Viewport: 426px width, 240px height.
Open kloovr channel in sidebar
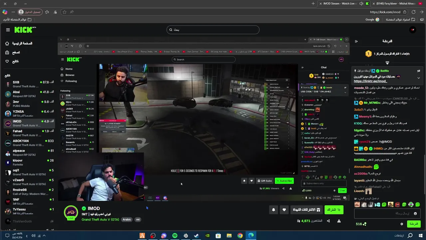pos(29,162)
